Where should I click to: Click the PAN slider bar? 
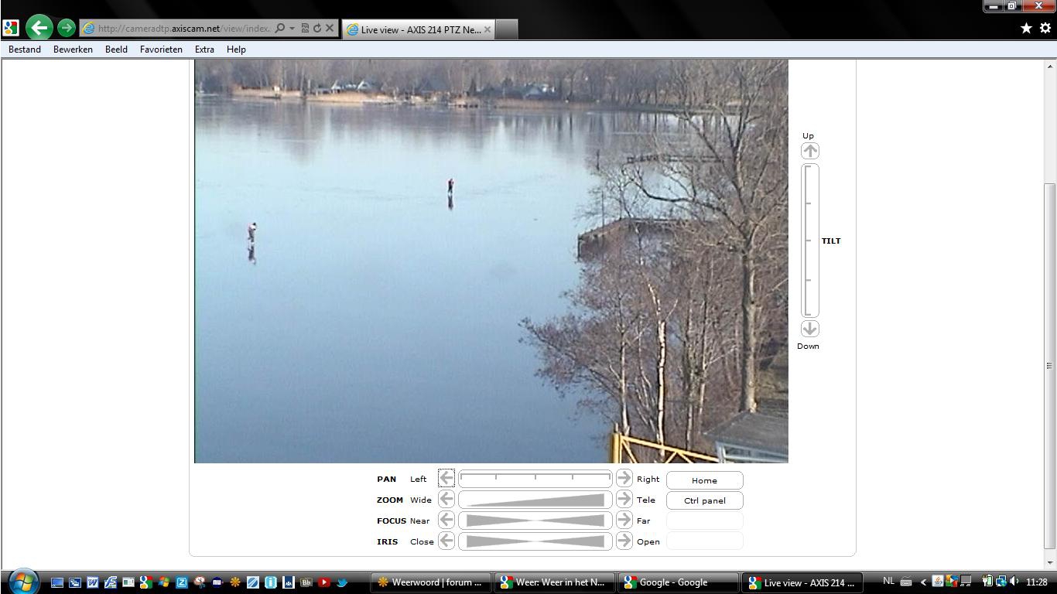(x=535, y=478)
